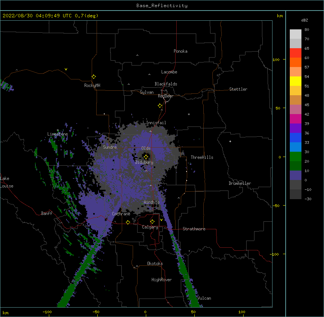
Task: Click the Blackfalds label
Action: [x=166, y=84]
